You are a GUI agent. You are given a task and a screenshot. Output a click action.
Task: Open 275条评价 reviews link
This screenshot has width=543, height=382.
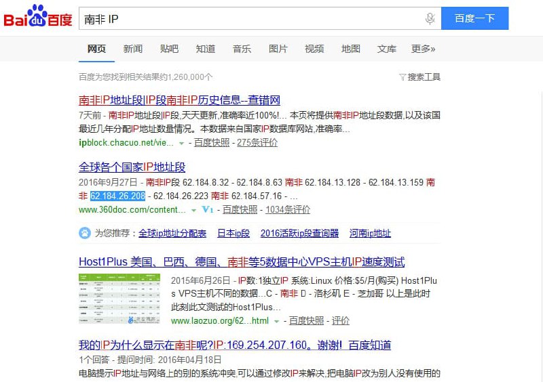pos(257,143)
